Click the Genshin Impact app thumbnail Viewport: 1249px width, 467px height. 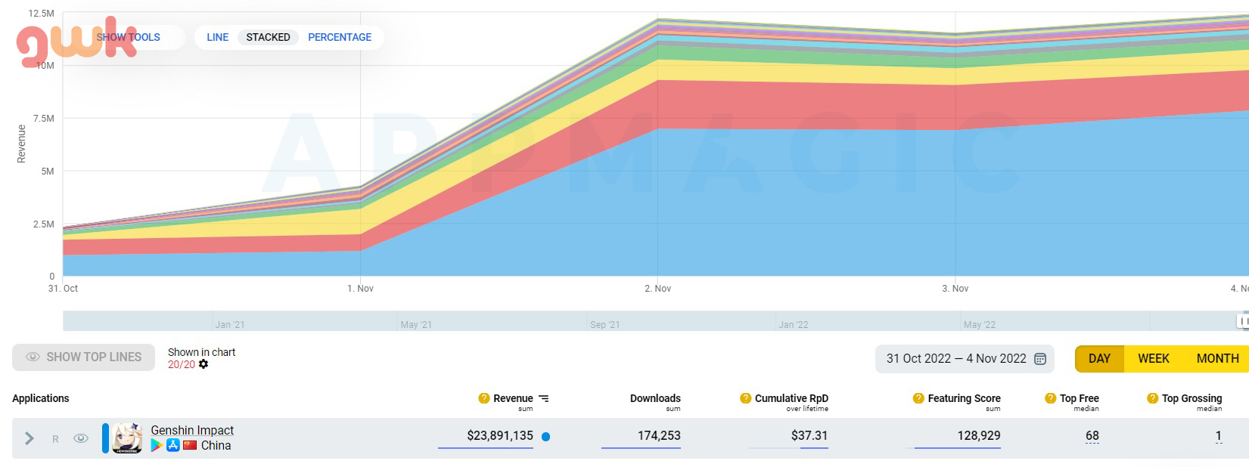[x=127, y=438]
